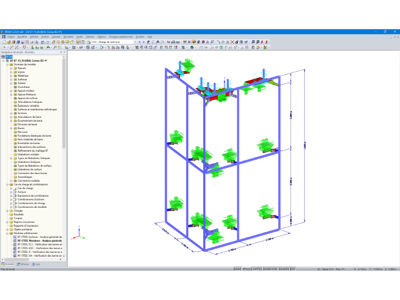Expand the Charges tree node
The width and height of the screenshot is (400, 300).
point(7,211)
